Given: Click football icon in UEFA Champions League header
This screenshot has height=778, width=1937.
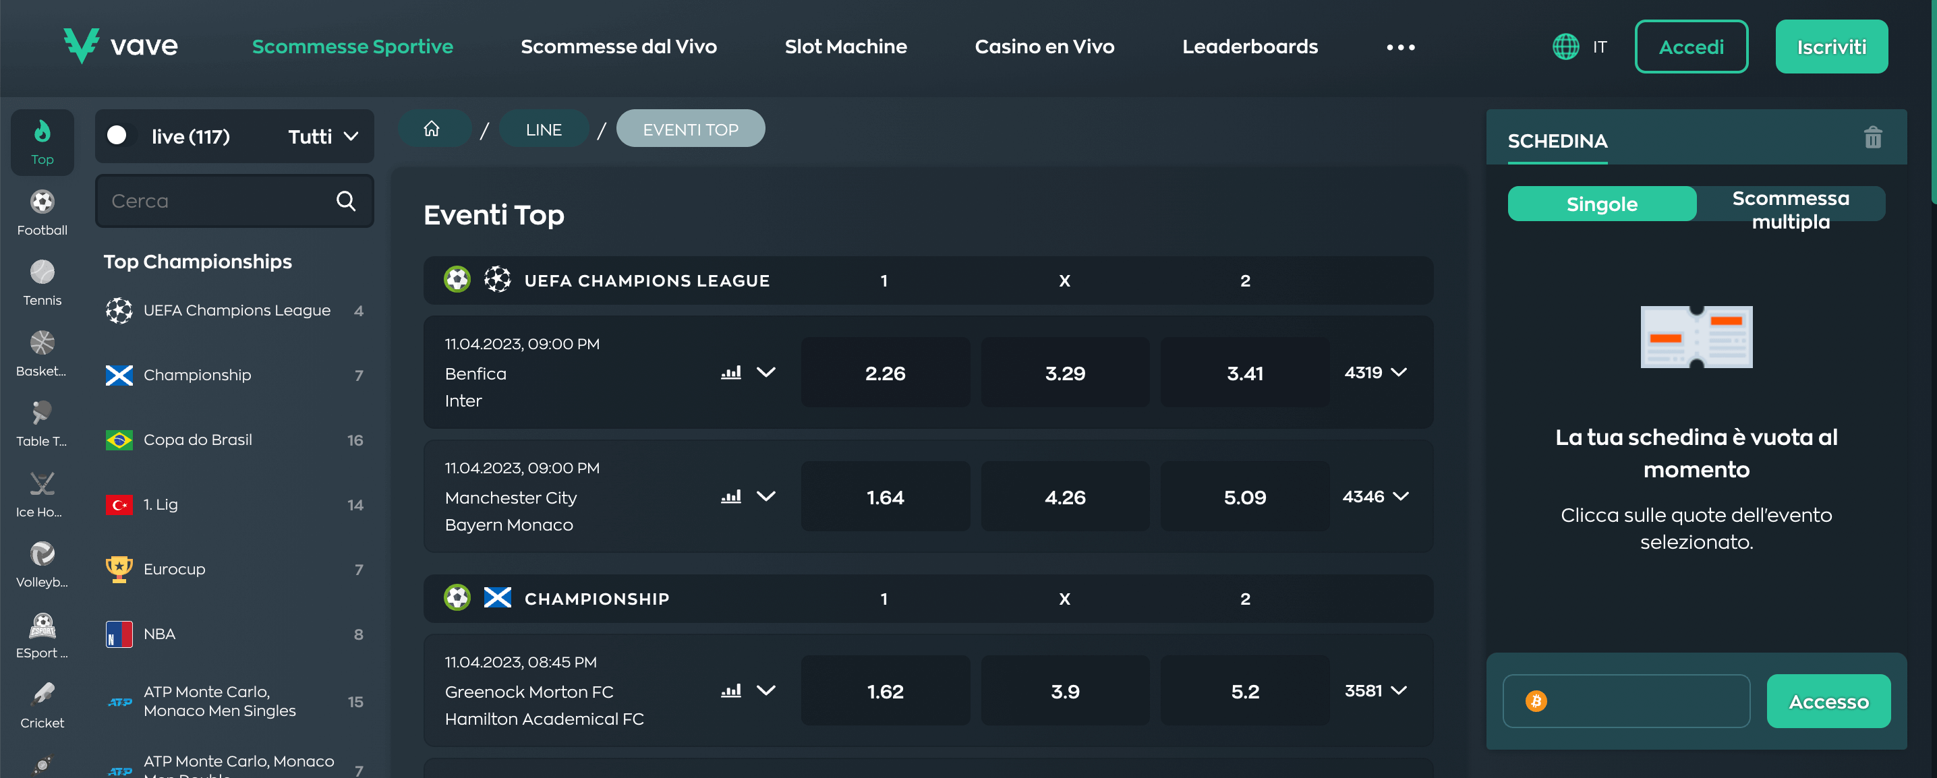Looking at the screenshot, I should (x=457, y=280).
